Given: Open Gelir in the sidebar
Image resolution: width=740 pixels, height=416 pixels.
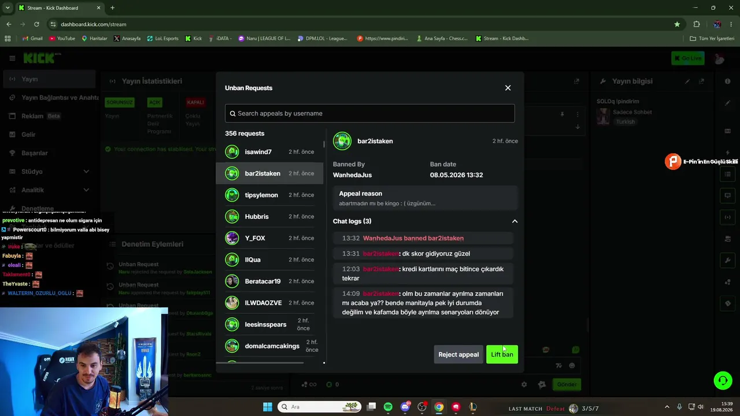Looking at the screenshot, I should click(x=49, y=135).
